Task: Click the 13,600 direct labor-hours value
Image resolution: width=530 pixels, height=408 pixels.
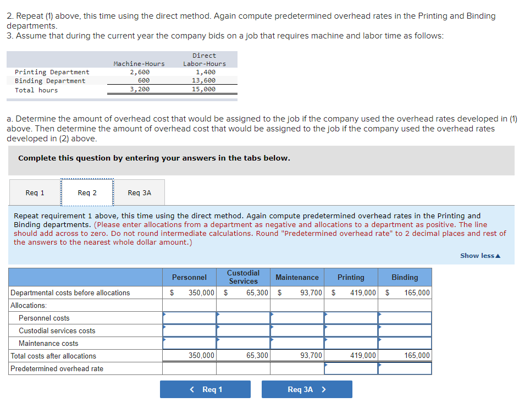Action: click(203, 80)
